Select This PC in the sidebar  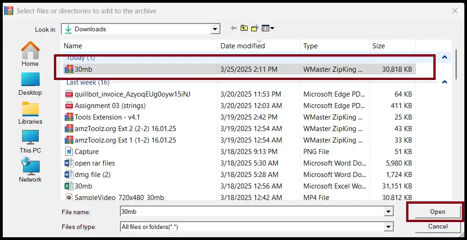coord(30,142)
